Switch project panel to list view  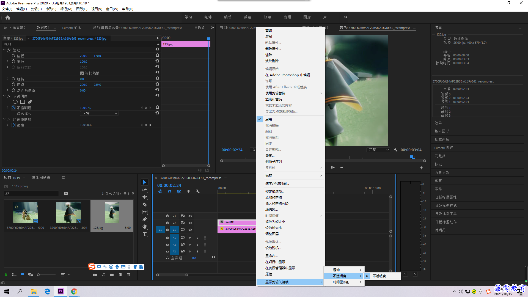(14, 274)
